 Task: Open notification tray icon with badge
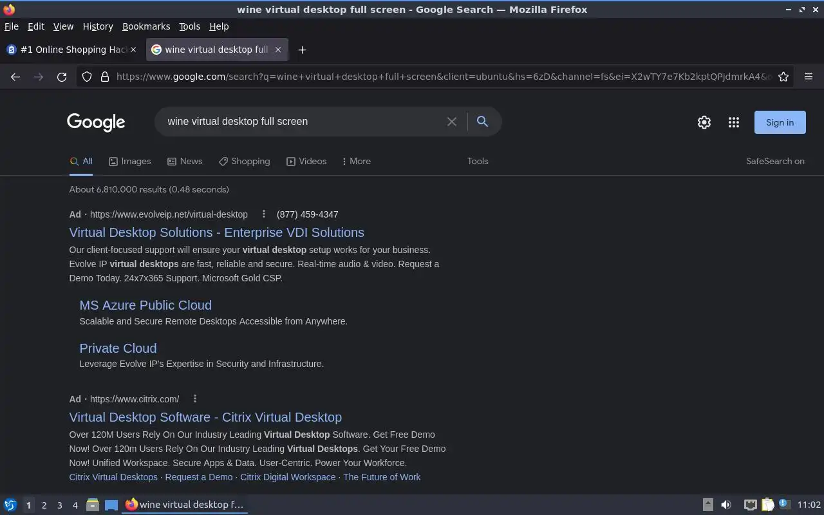(x=784, y=504)
